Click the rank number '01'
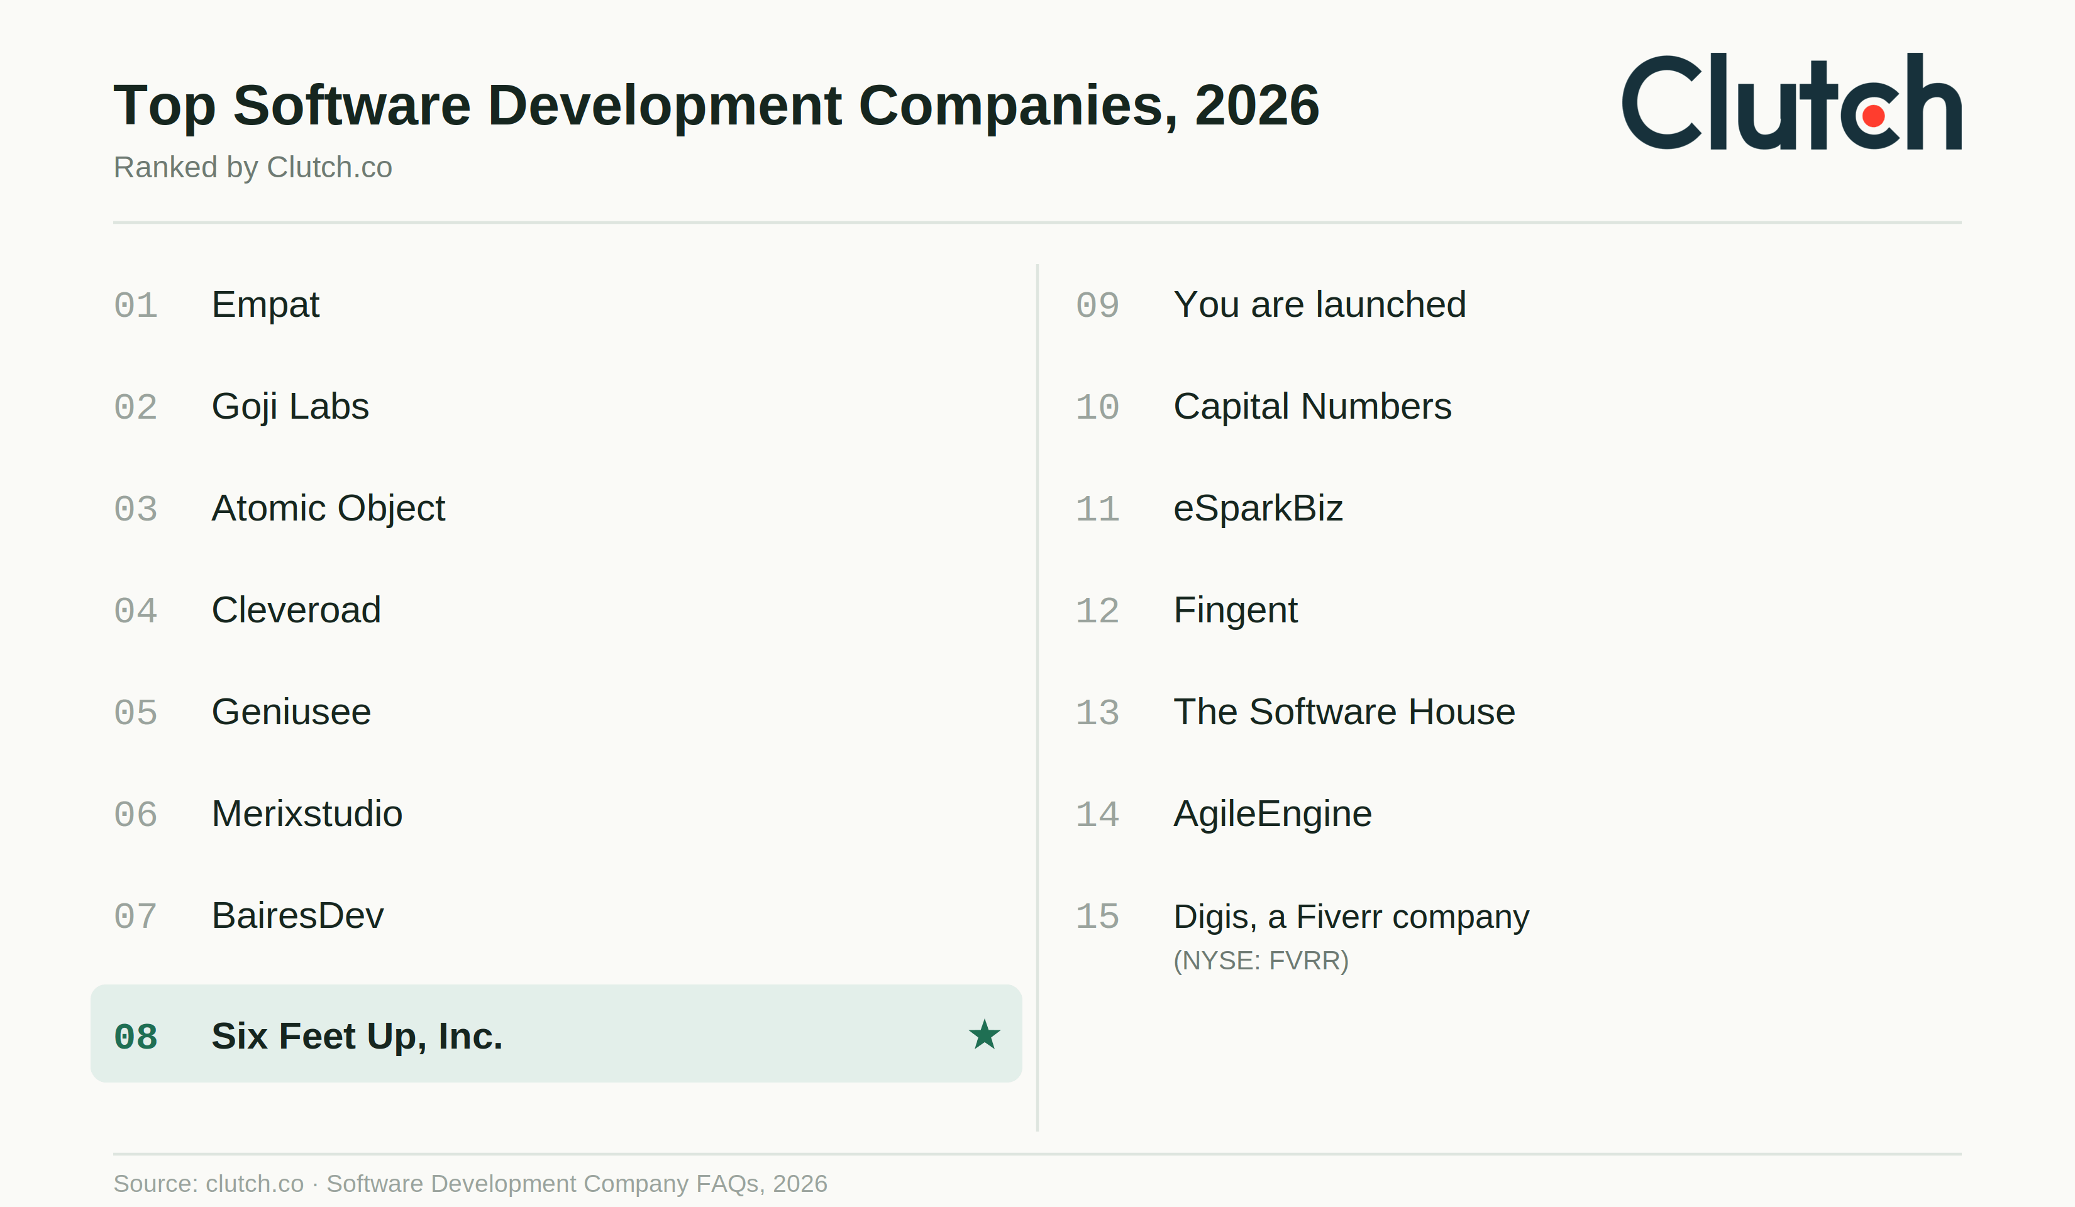 [x=136, y=306]
